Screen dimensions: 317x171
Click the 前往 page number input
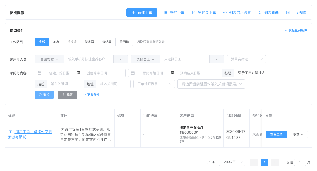pyautogui.click(x=300, y=162)
